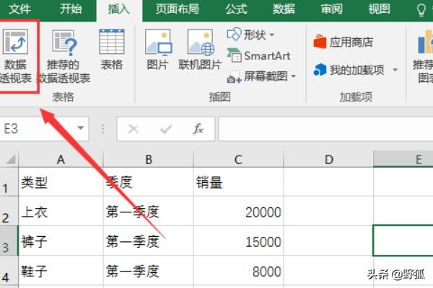The image size is (433, 288).
Task: Click cell containing 类型
Action: [x=61, y=182]
